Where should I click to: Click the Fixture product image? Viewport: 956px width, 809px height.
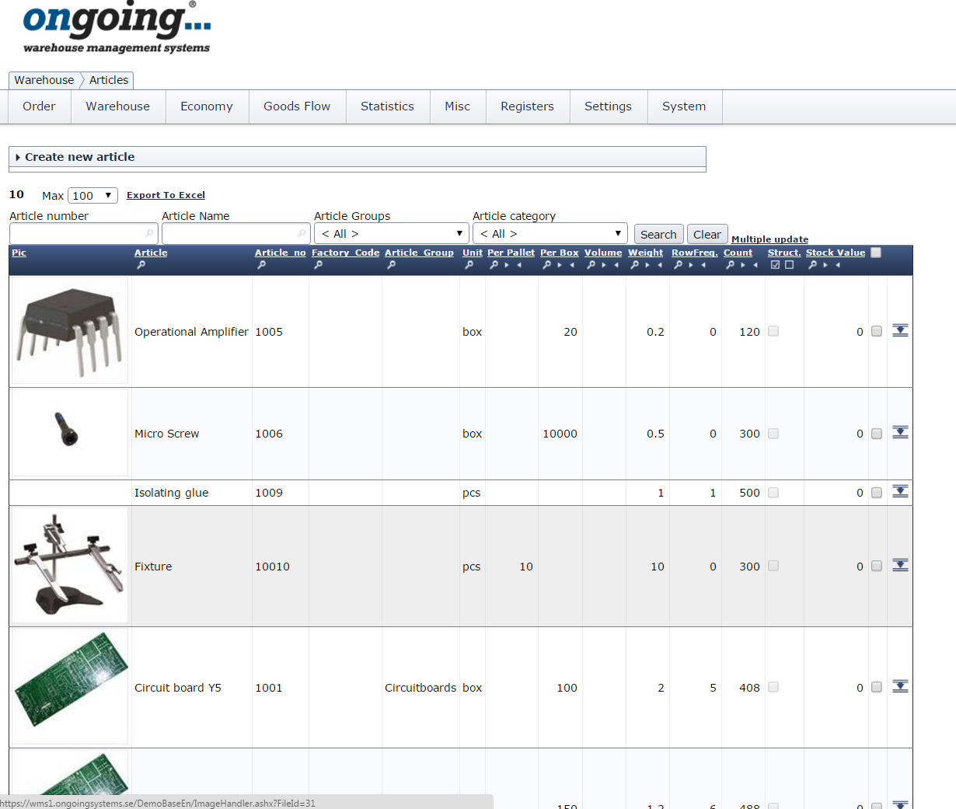70,566
